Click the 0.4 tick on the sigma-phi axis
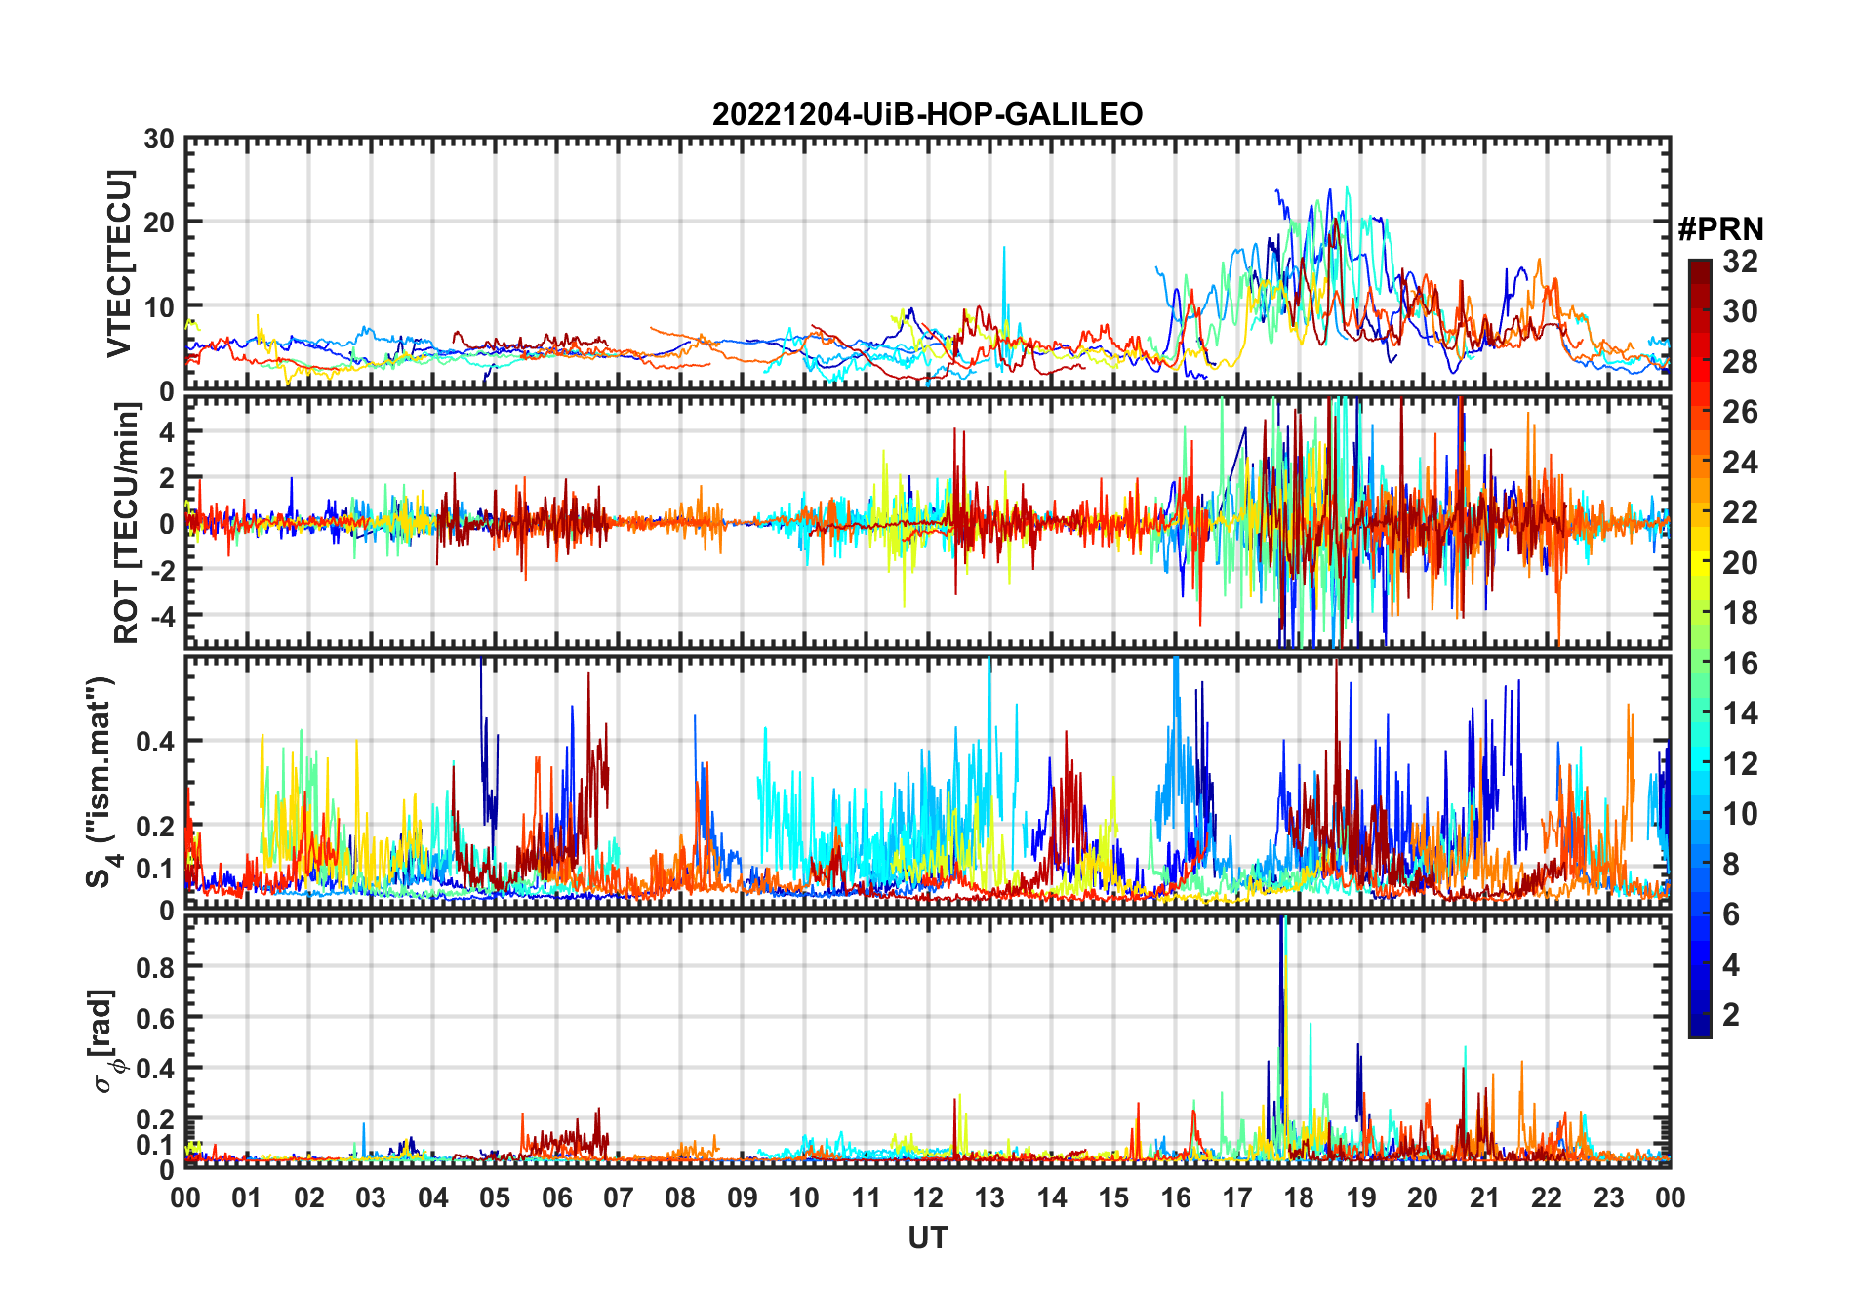The height and width of the screenshot is (1298, 1856). click(155, 1069)
